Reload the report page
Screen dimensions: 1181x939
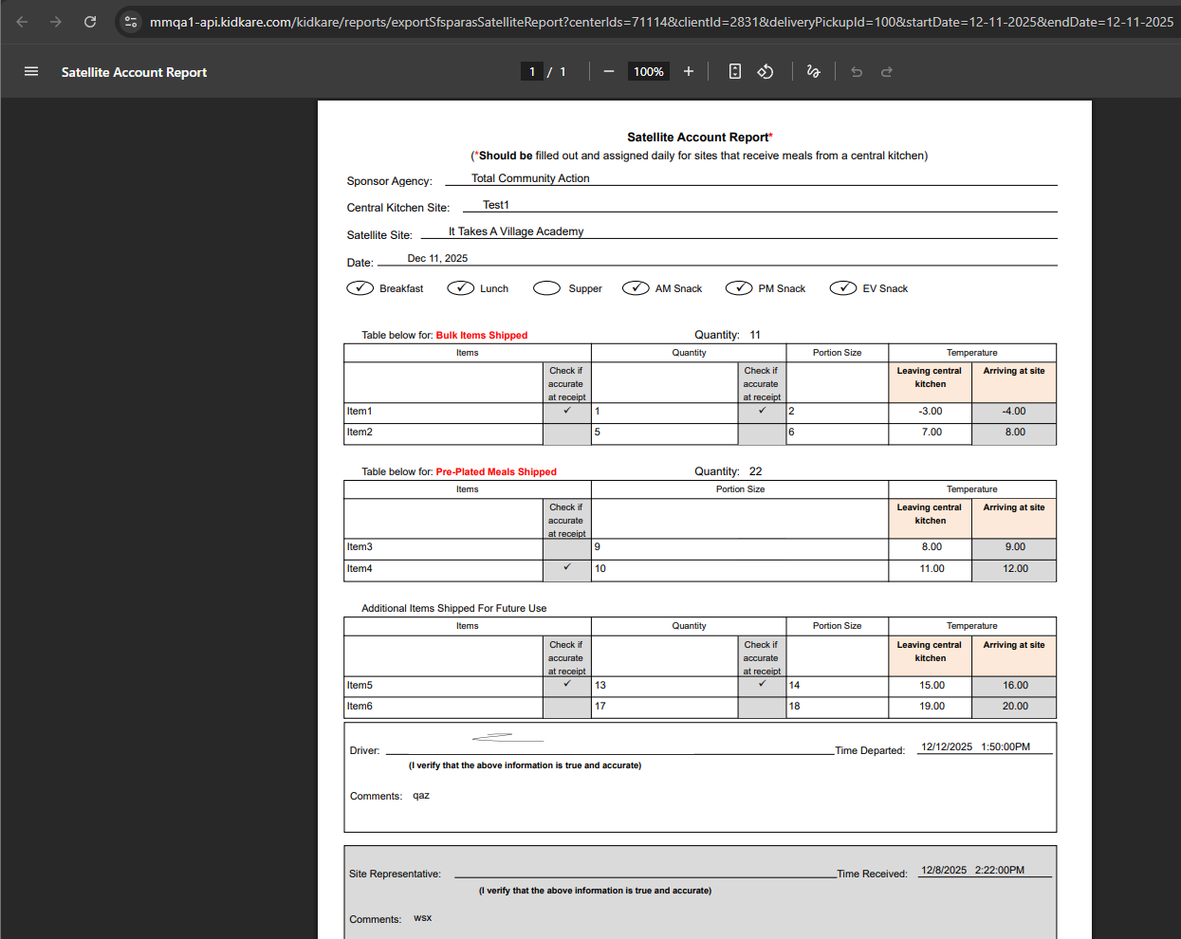(90, 21)
